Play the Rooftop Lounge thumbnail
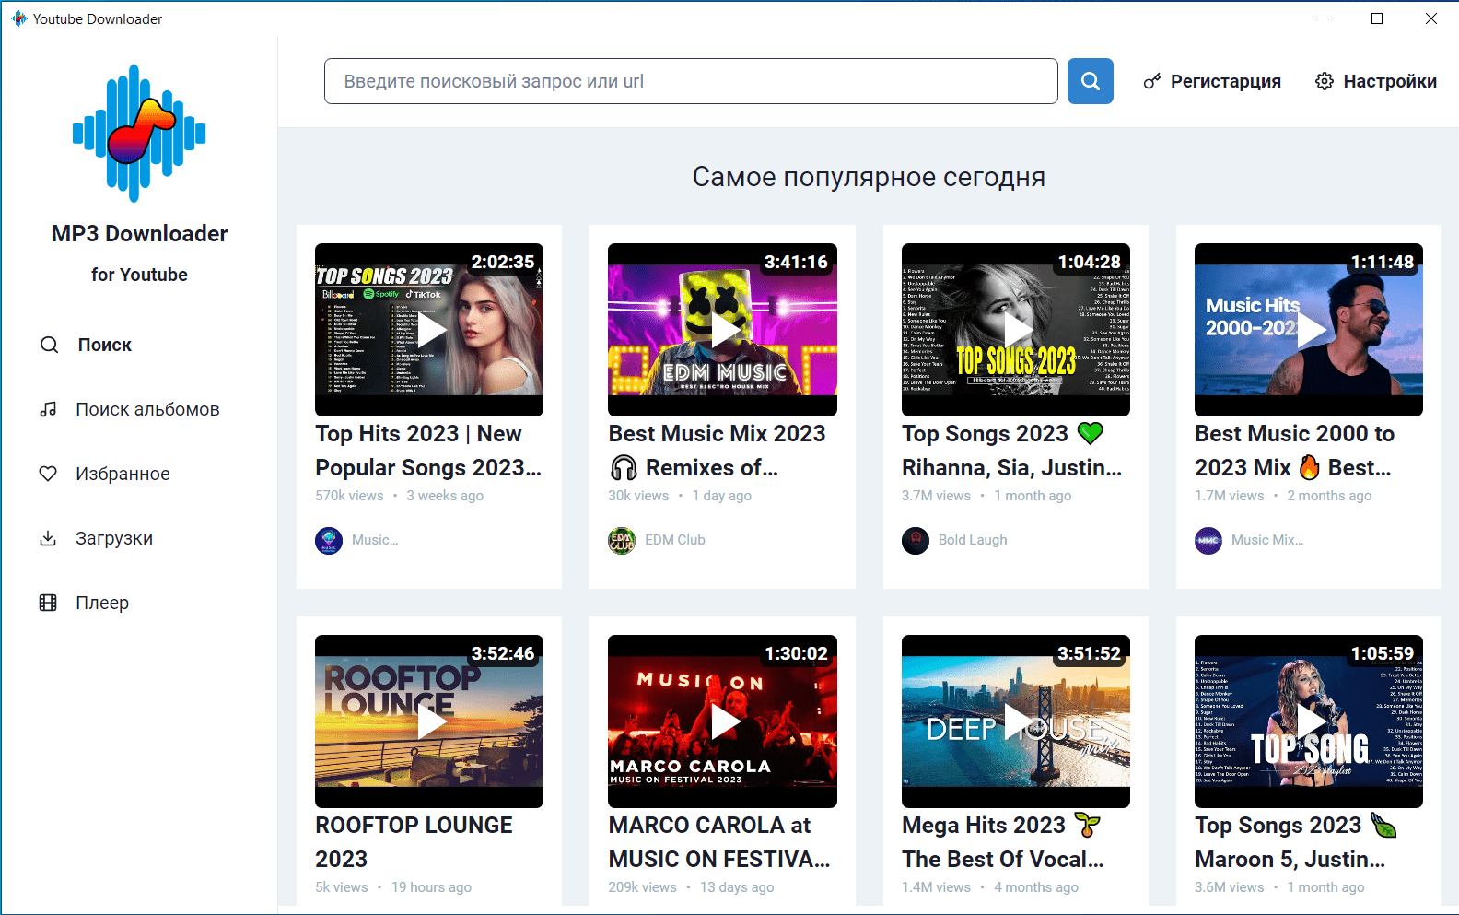 (x=429, y=721)
